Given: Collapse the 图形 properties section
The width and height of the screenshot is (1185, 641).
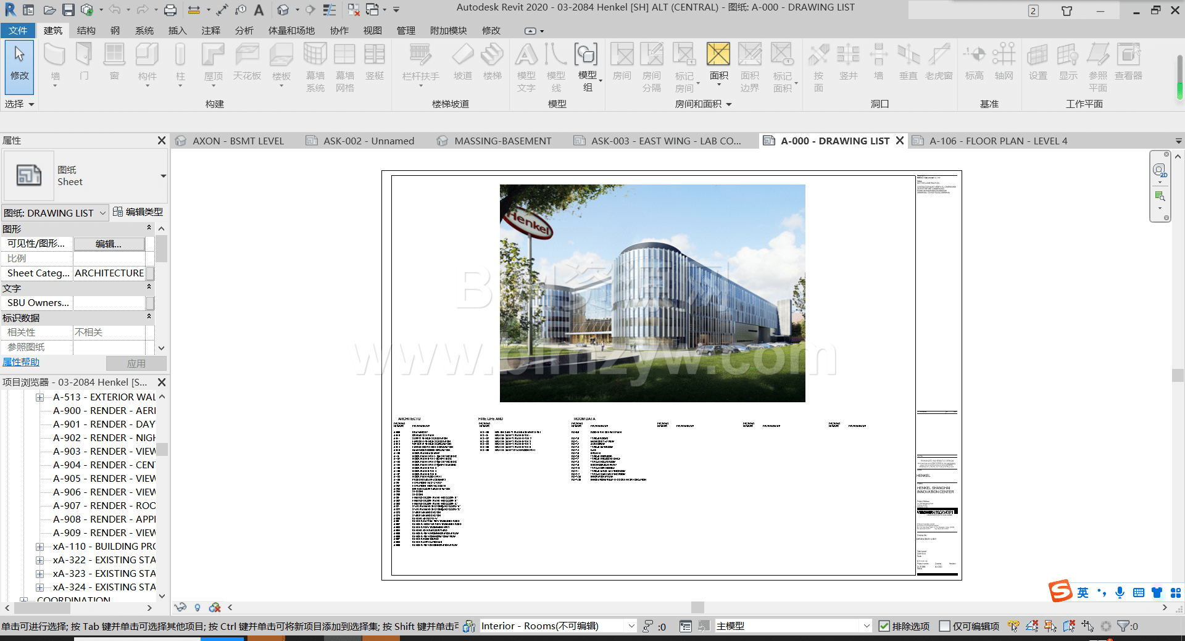Looking at the screenshot, I should 149,228.
